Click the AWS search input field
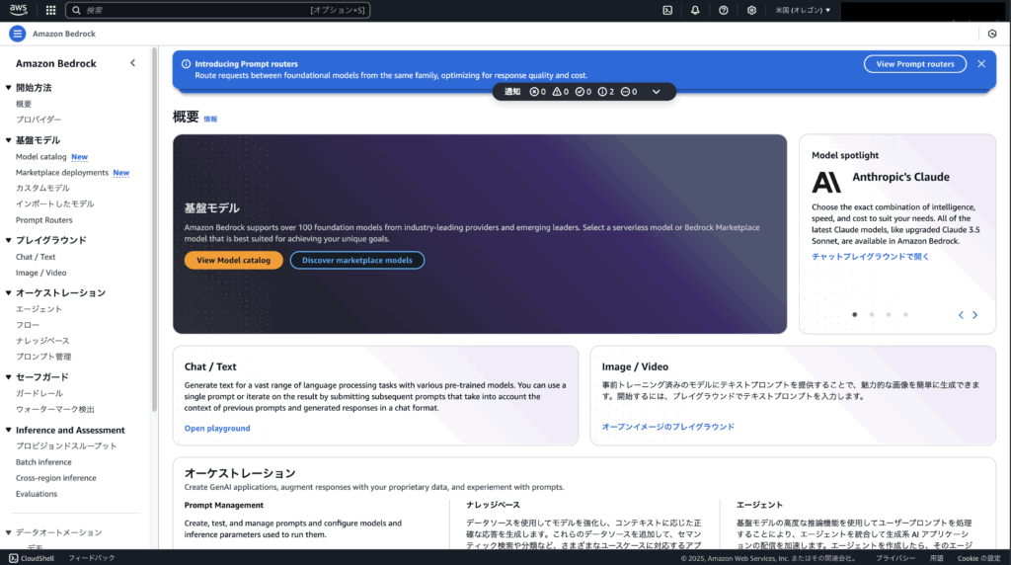 pyautogui.click(x=197, y=10)
